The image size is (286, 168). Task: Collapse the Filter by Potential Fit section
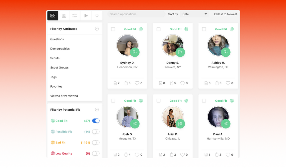point(97,109)
